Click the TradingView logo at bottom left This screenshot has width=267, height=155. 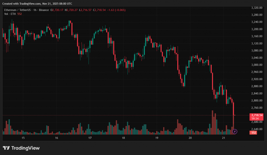(21, 148)
